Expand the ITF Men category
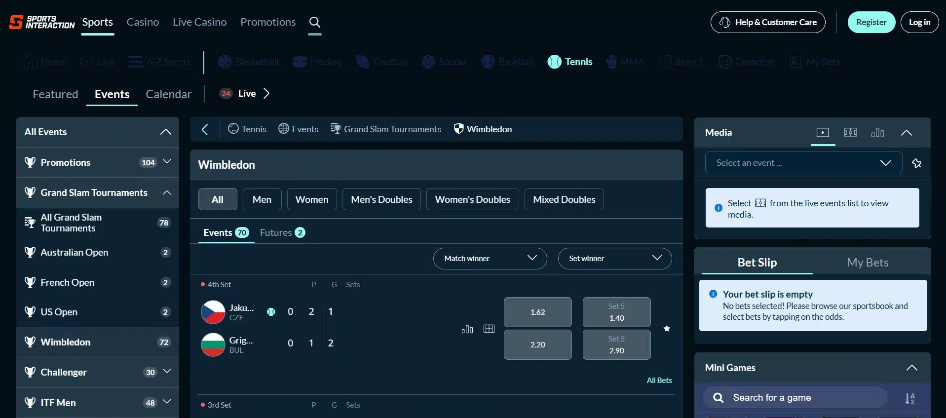 click(x=167, y=402)
